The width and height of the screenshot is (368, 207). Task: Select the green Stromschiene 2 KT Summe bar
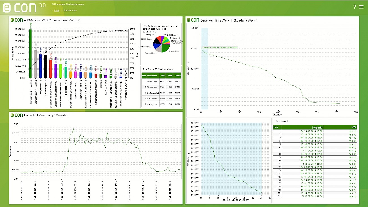(x=30, y=54)
